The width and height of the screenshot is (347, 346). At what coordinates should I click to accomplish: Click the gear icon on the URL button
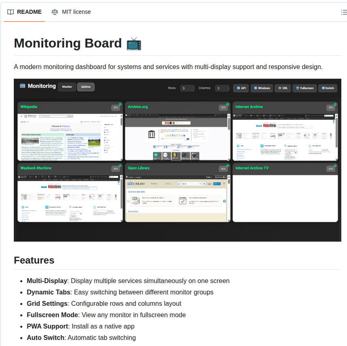point(280,88)
